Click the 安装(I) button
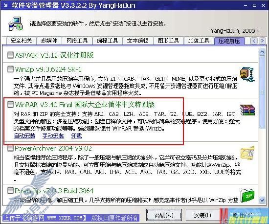Image resolution: width=269 pixels, height=224 pixels. coord(202,215)
